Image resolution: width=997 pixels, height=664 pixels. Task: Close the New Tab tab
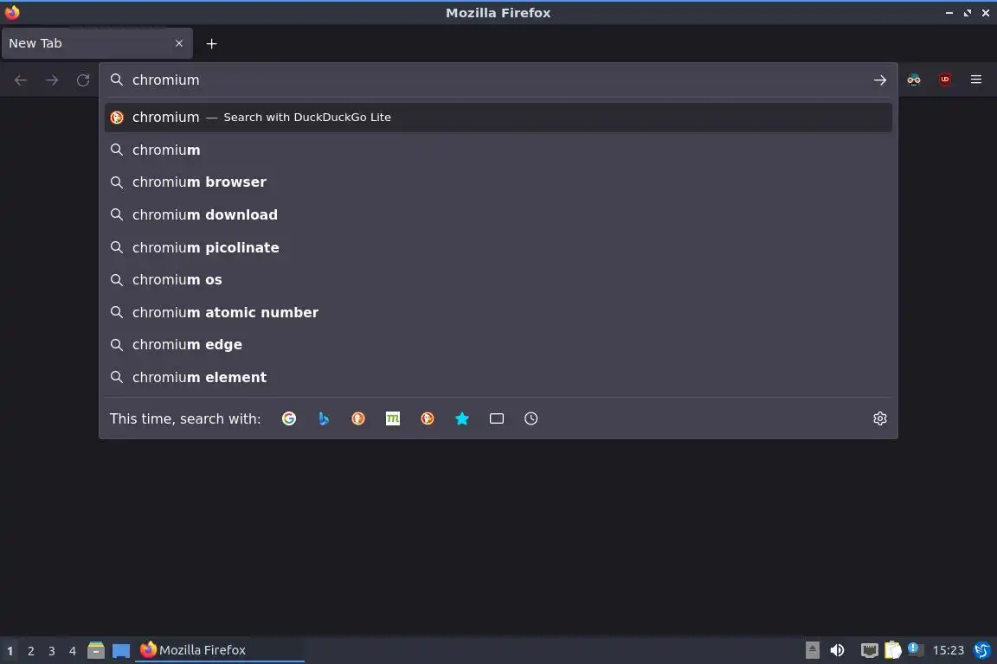[179, 43]
